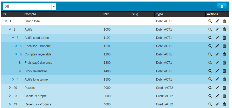View Frais payé d'avance details

point(210,63)
